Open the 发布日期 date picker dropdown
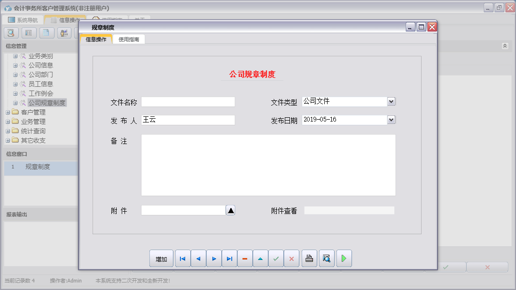Image resolution: width=516 pixels, height=290 pixels. (x=391, y=120)
